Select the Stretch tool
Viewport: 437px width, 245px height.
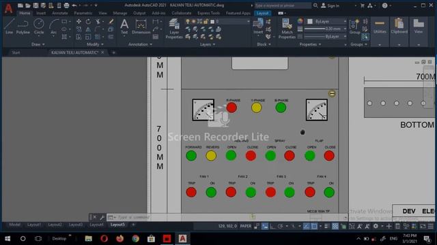pyautogui.click(x=79, y=37)
